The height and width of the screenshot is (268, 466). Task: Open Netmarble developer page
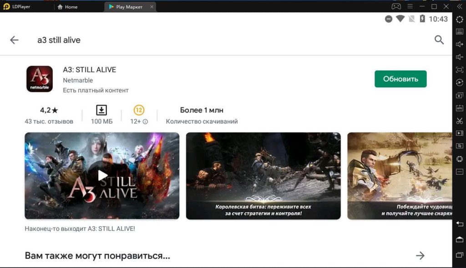click(x=78, y=80)
